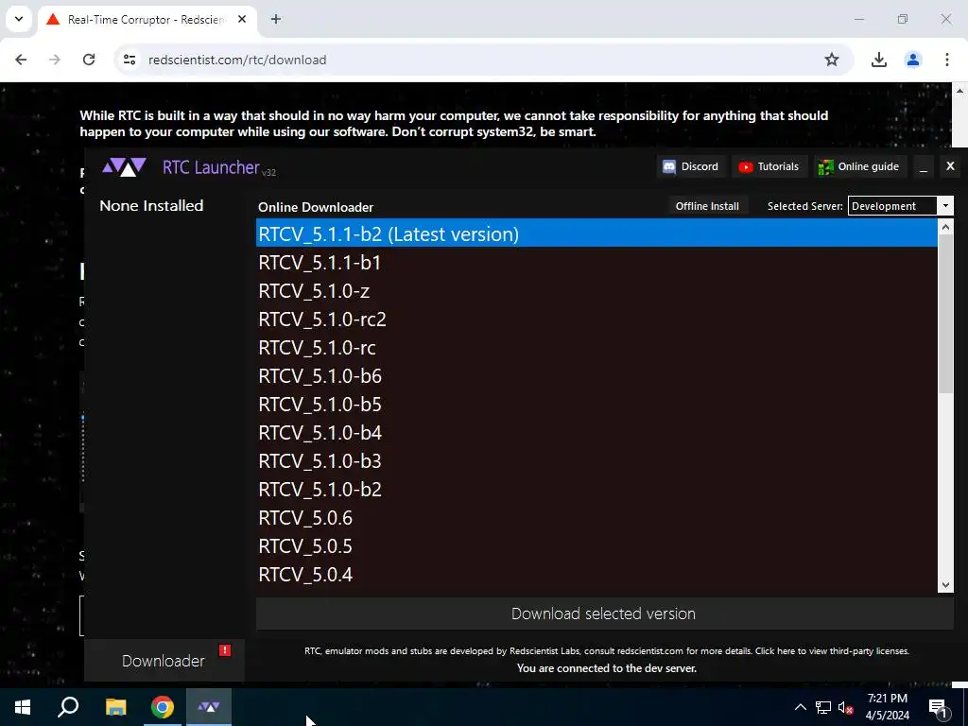This screenshot has width=968, height=726.
Task: Click the web page scroll-up arrow
Action: [x=960, y=91]
